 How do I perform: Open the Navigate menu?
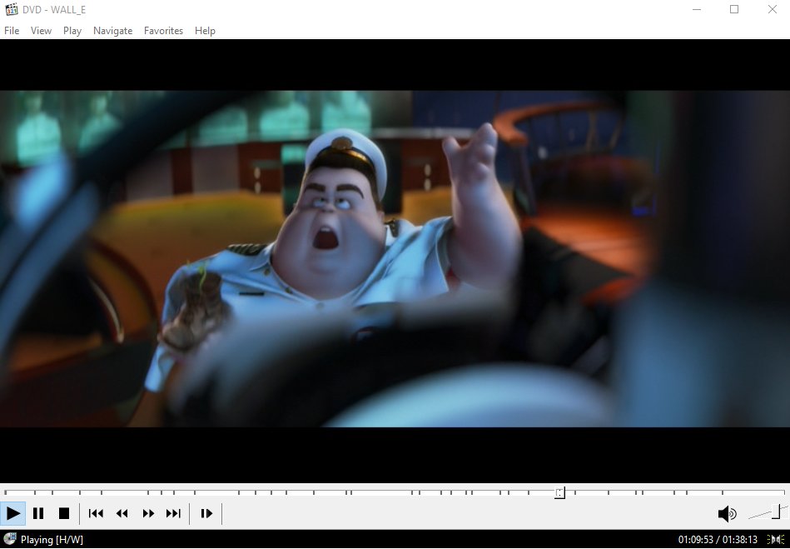point(112,30)
